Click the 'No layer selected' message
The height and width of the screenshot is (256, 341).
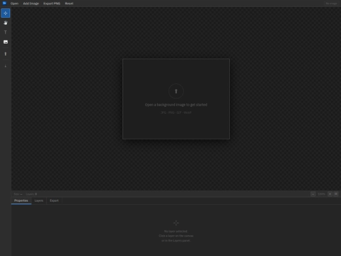[x=176, y=231]
